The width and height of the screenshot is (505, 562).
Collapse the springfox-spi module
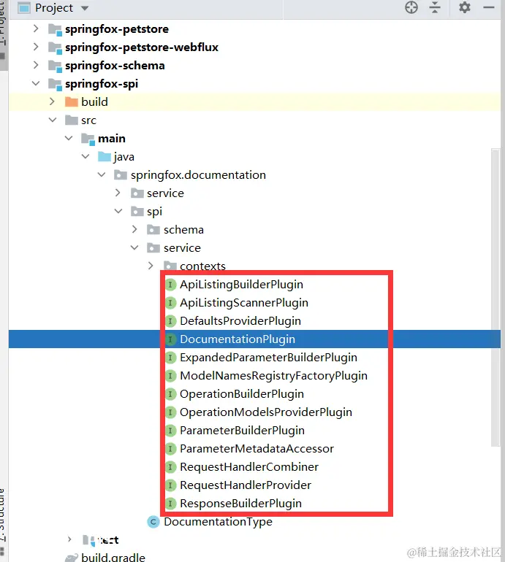(36, 83)
